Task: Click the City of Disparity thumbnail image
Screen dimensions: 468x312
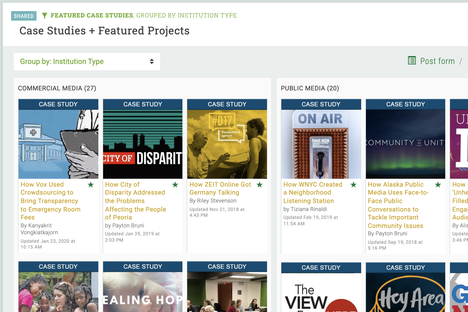Action: [143, 144]
